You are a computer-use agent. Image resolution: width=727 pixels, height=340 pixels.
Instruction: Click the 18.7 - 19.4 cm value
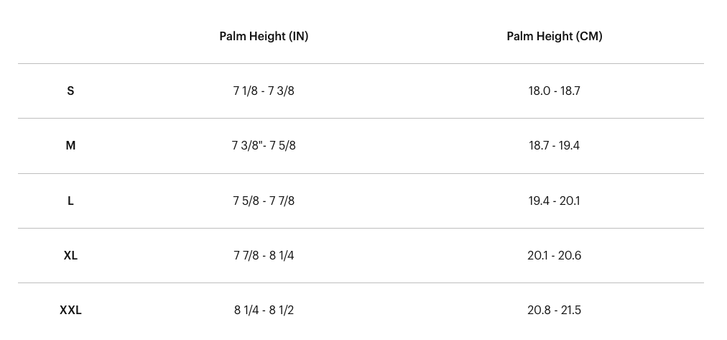(555, 146)
